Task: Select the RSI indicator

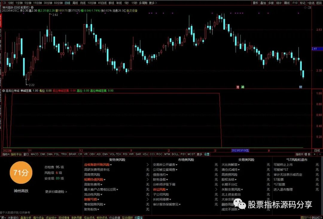Action: tap(125, 154)
